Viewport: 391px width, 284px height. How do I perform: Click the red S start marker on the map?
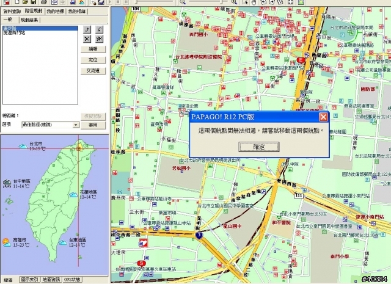[x=141, y=263]
